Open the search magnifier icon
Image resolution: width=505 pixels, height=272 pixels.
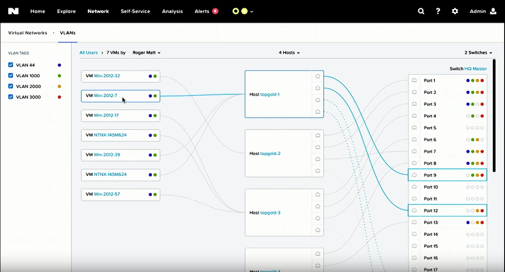click(421, 11)
